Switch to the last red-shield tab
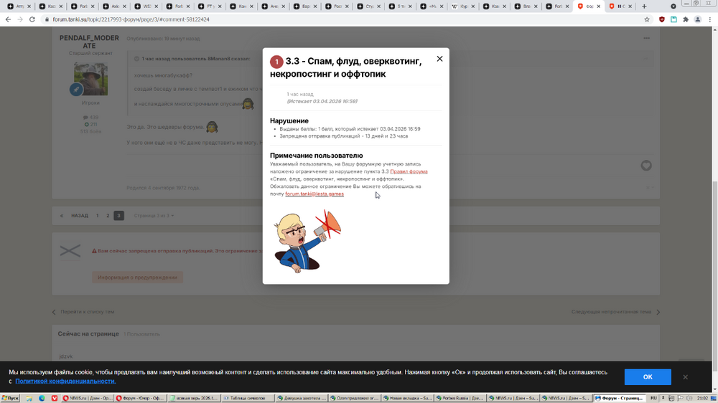Screen dimensions: 718x403 tap(619, 6)
